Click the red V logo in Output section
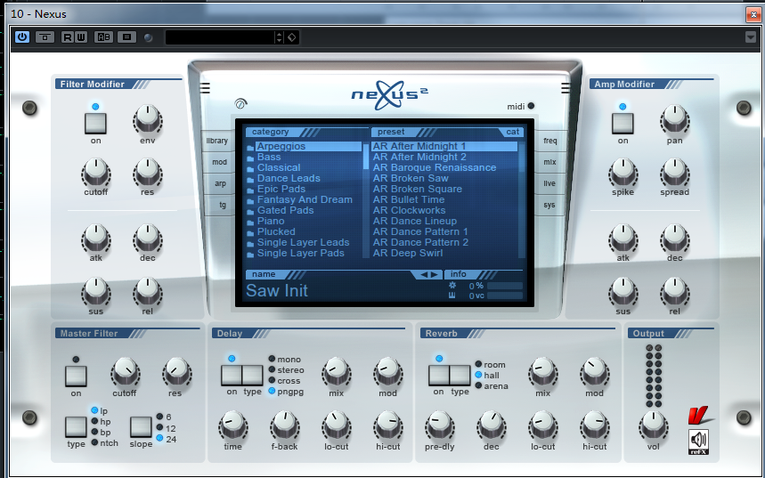765x478 pixels. click(x=700, y=416)
